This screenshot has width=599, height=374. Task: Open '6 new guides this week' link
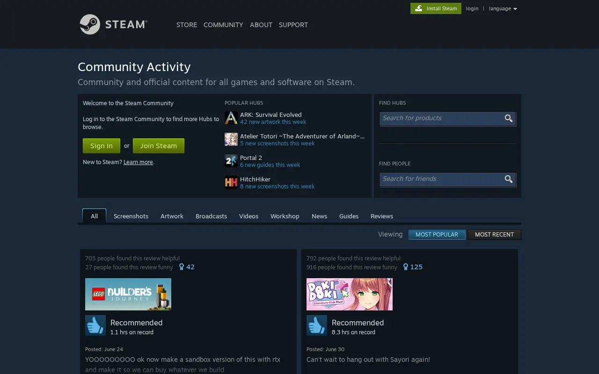[x=270, y=165]
